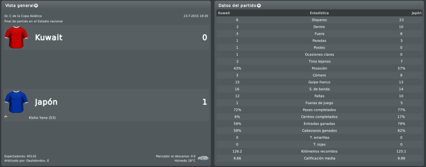Click referee name Dashdondov, E
426x167 pixels.
coord(38,160)
